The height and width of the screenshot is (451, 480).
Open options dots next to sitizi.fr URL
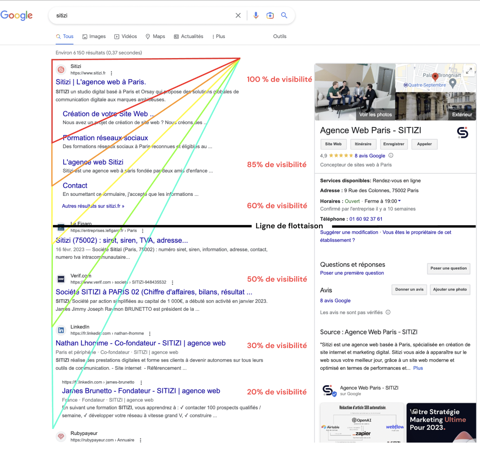(x=111, y=73)
